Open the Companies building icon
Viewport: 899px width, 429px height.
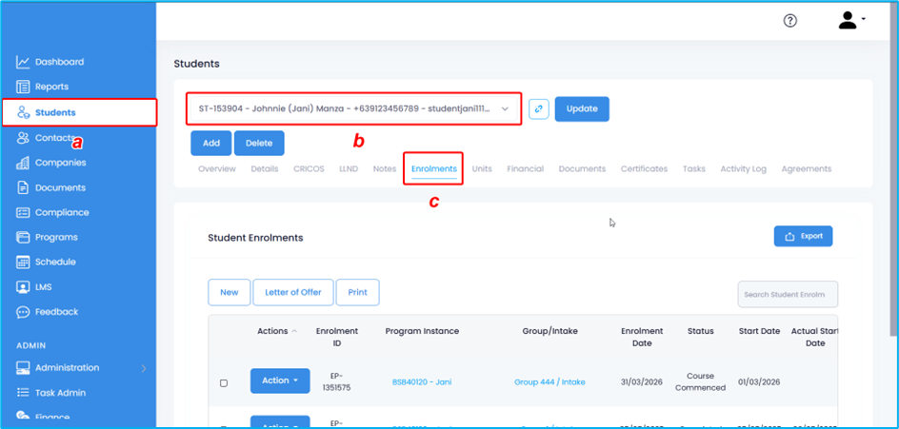pos(23,163)
